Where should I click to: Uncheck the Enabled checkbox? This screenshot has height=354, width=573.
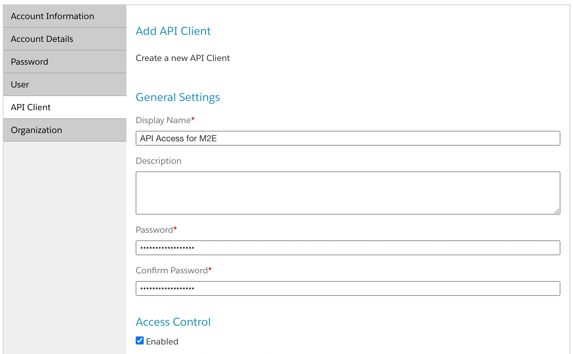tap(140, 340)
